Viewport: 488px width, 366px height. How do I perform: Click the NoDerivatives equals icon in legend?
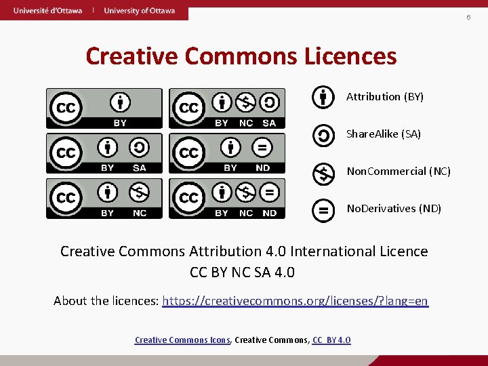(x=323, y=211)
